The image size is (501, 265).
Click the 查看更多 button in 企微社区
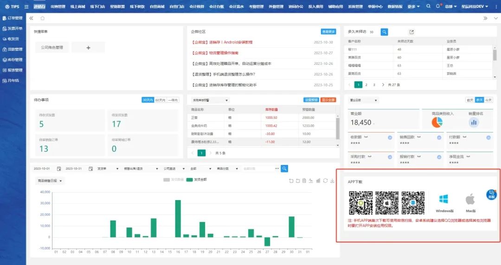(328, 32)
